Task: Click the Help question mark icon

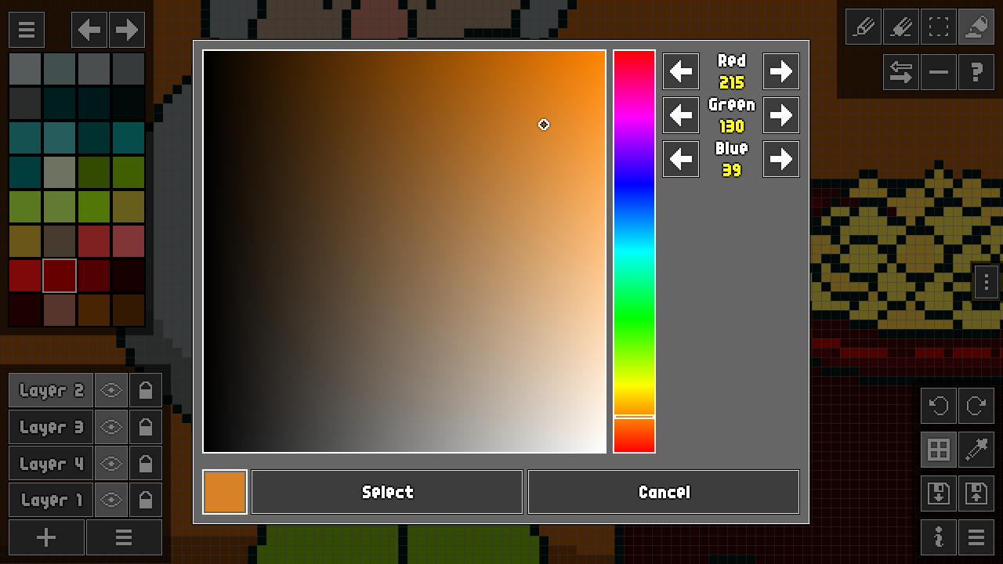Action: coord(976,71)
